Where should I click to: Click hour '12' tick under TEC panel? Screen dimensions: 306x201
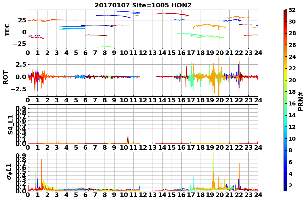(x=143, y=53)
